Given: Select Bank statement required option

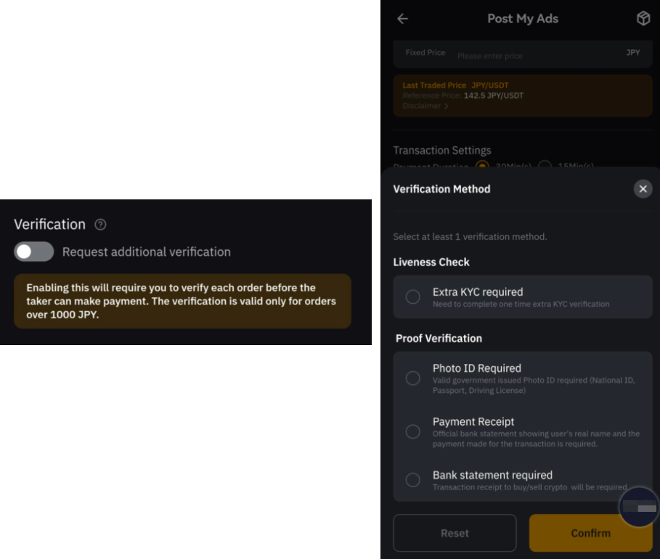Looking at the screenshot, I should [522, 480].
